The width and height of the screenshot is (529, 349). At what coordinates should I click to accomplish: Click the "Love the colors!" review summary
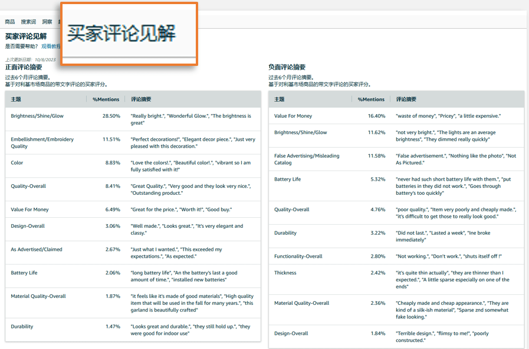pos(190,166)
